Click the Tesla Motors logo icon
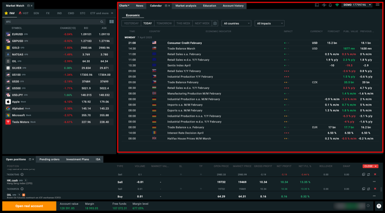385x213 pixels. [x=8, y=122]
